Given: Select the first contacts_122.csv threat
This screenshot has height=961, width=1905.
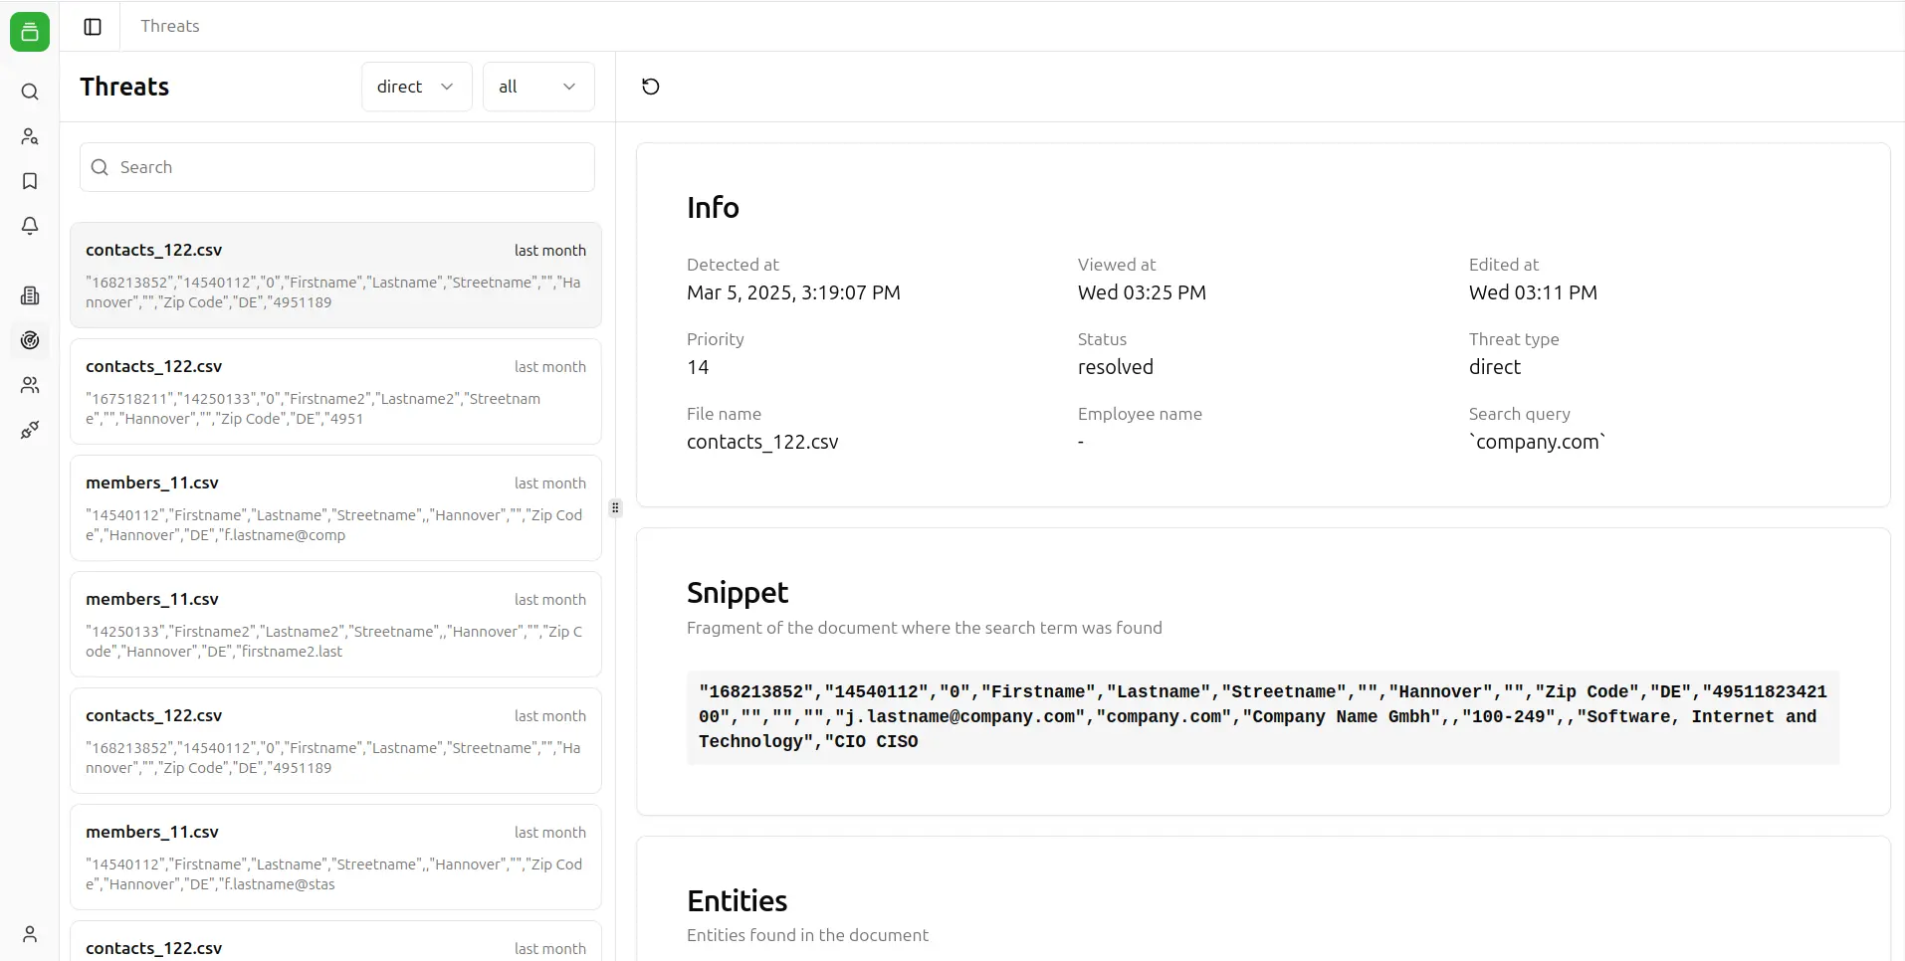Looking at the screenshot, I should (335, 276).
